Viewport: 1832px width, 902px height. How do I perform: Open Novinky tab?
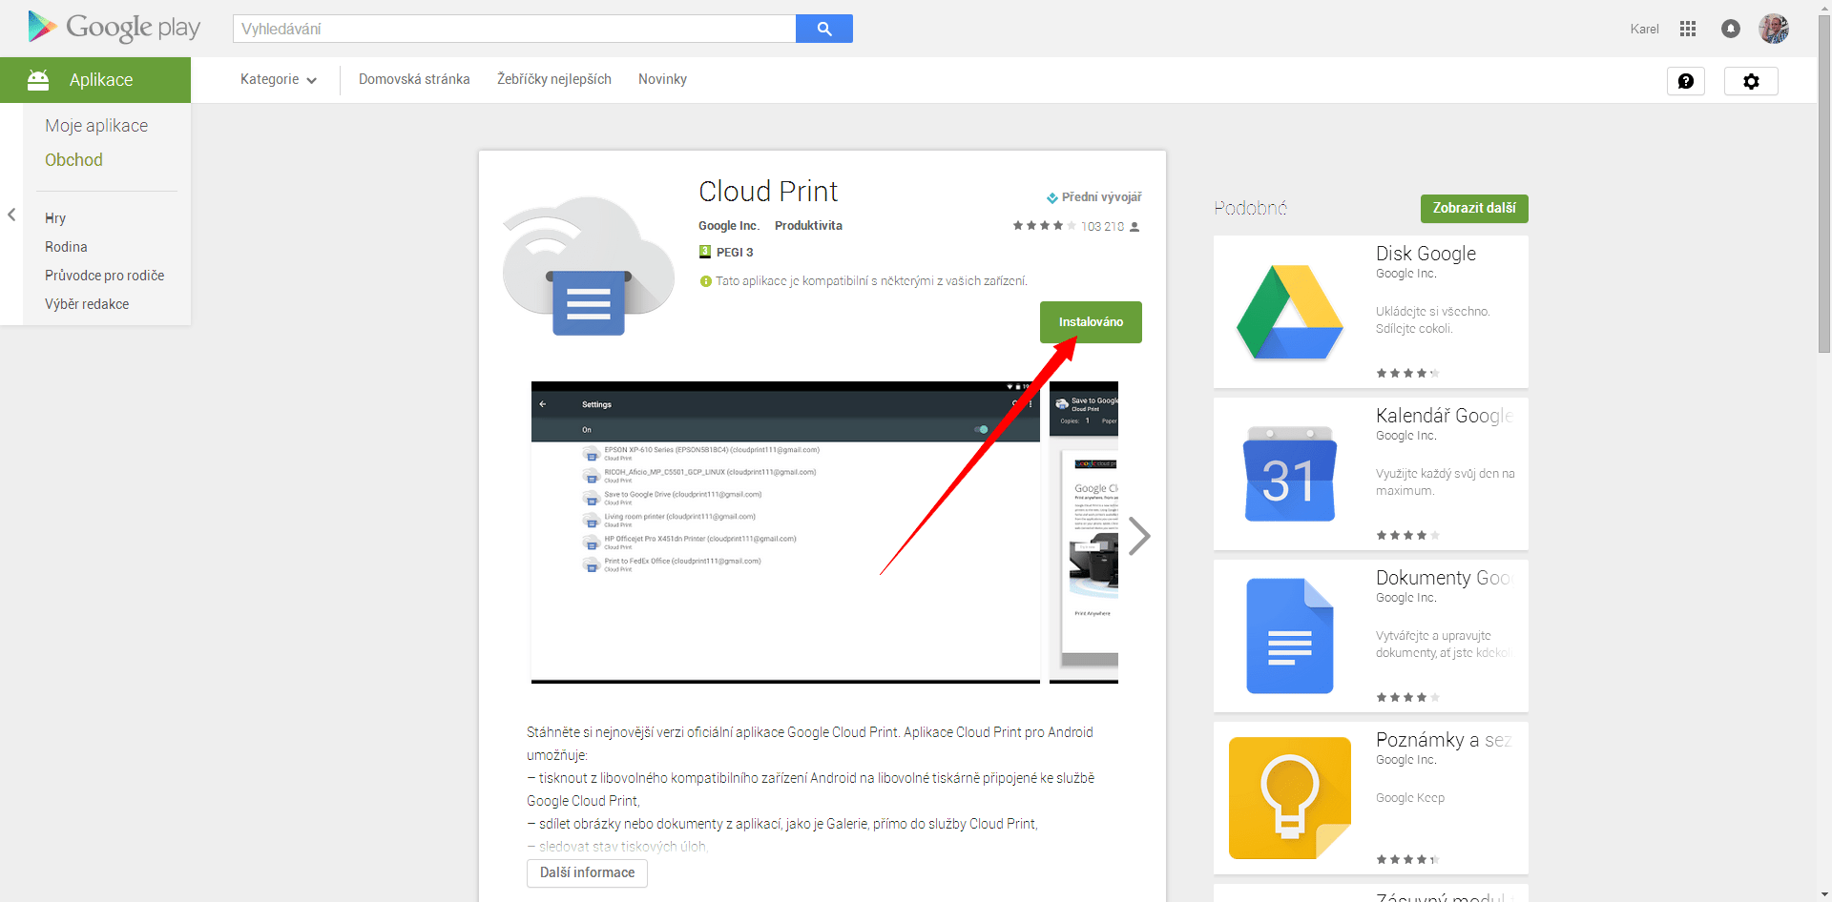662,79
